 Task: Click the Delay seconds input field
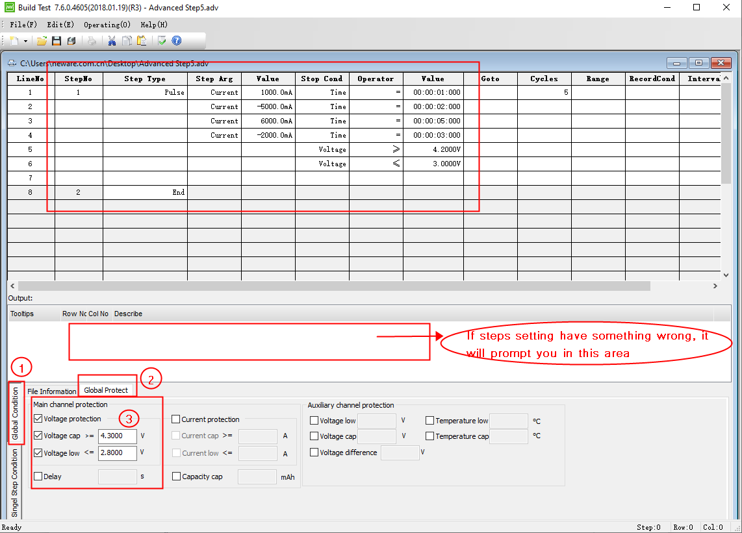[x=118, y=477]
